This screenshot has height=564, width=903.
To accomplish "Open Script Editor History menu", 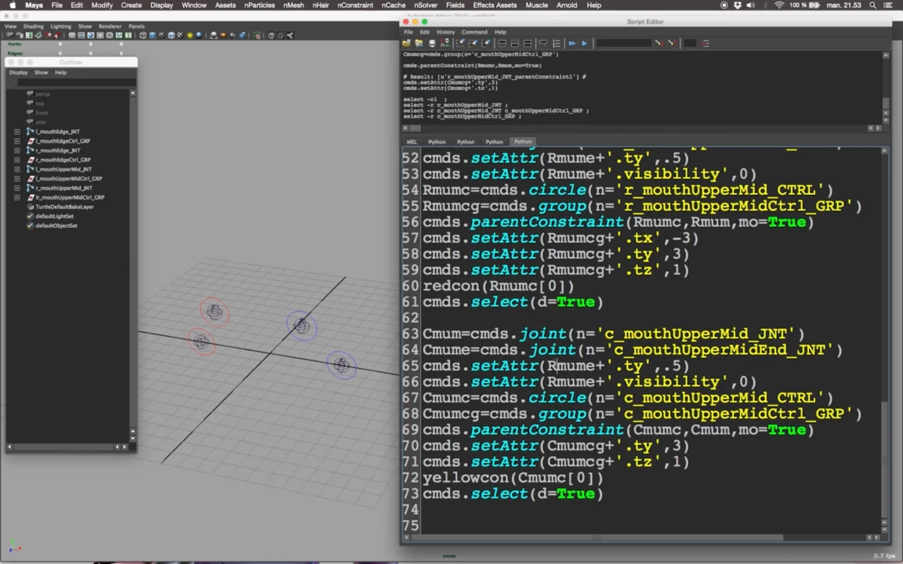I will (x=444, y=32).
